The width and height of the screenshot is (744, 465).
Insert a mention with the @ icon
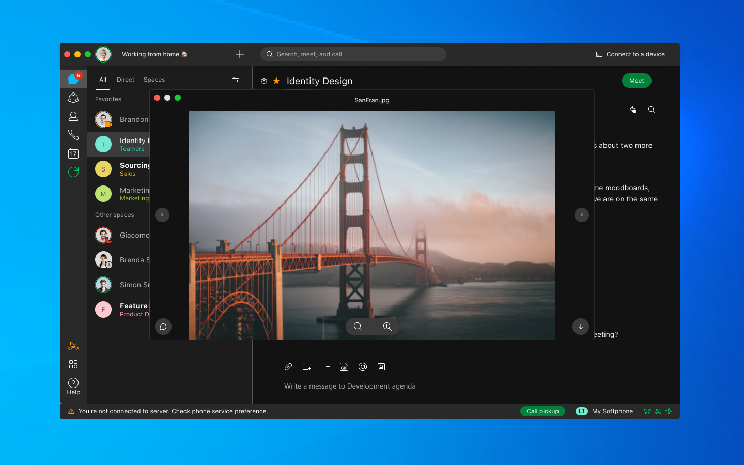[363, 367]
